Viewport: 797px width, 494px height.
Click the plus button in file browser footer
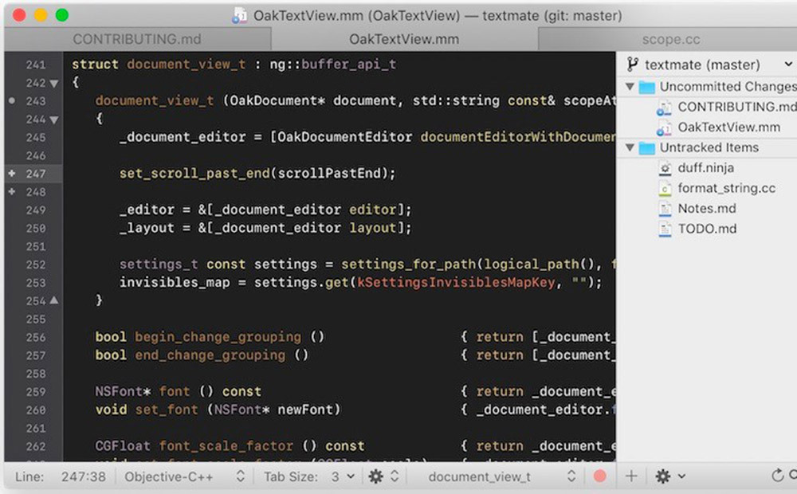point(631,476)
